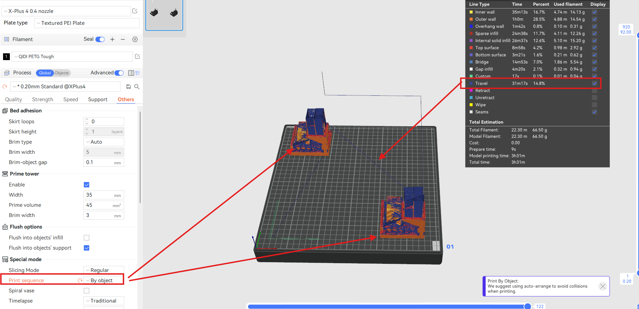Select the plate thumbnail at the top
The width and height of the screenshot is (639, 309).
click(164, 15)
